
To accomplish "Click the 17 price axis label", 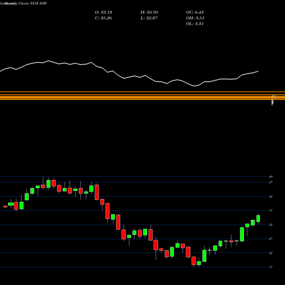I will [271, 267].
